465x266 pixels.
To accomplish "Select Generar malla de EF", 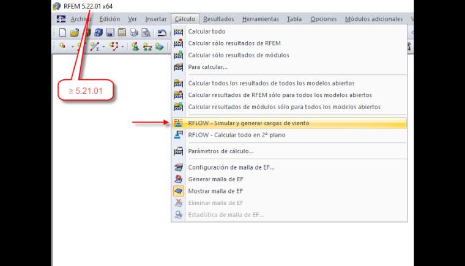I will click(289, 179).
